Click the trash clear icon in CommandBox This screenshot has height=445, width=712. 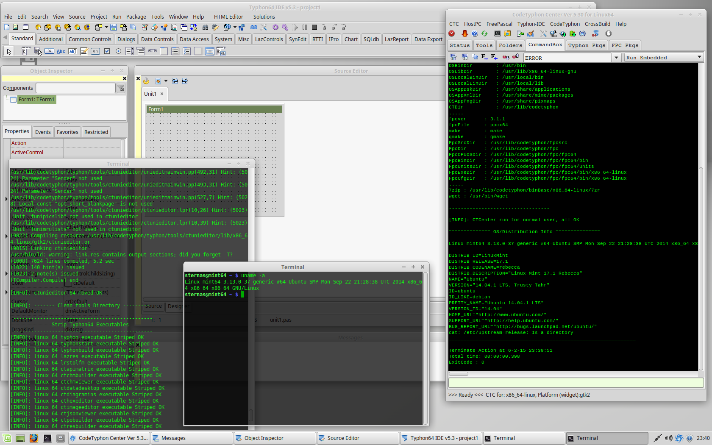pos(453,57)
